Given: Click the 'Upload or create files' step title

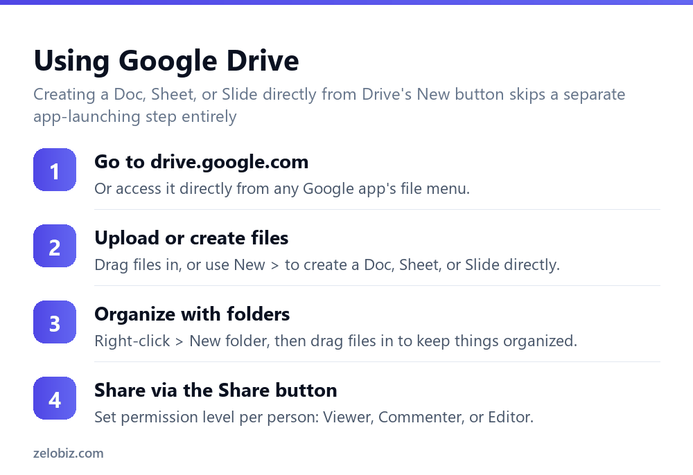Looking at the screenshot, I should coord(191,238).
